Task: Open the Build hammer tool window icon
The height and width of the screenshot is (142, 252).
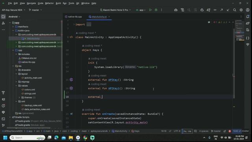Action: 3,93
